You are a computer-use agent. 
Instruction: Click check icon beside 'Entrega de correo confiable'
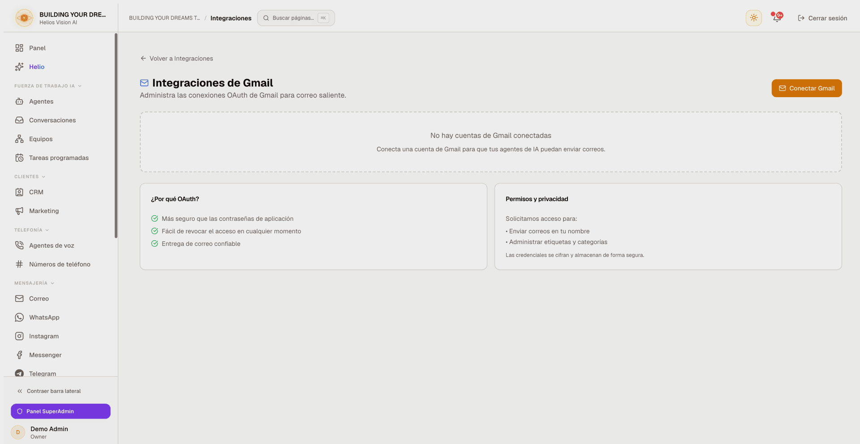pos(155,244)
